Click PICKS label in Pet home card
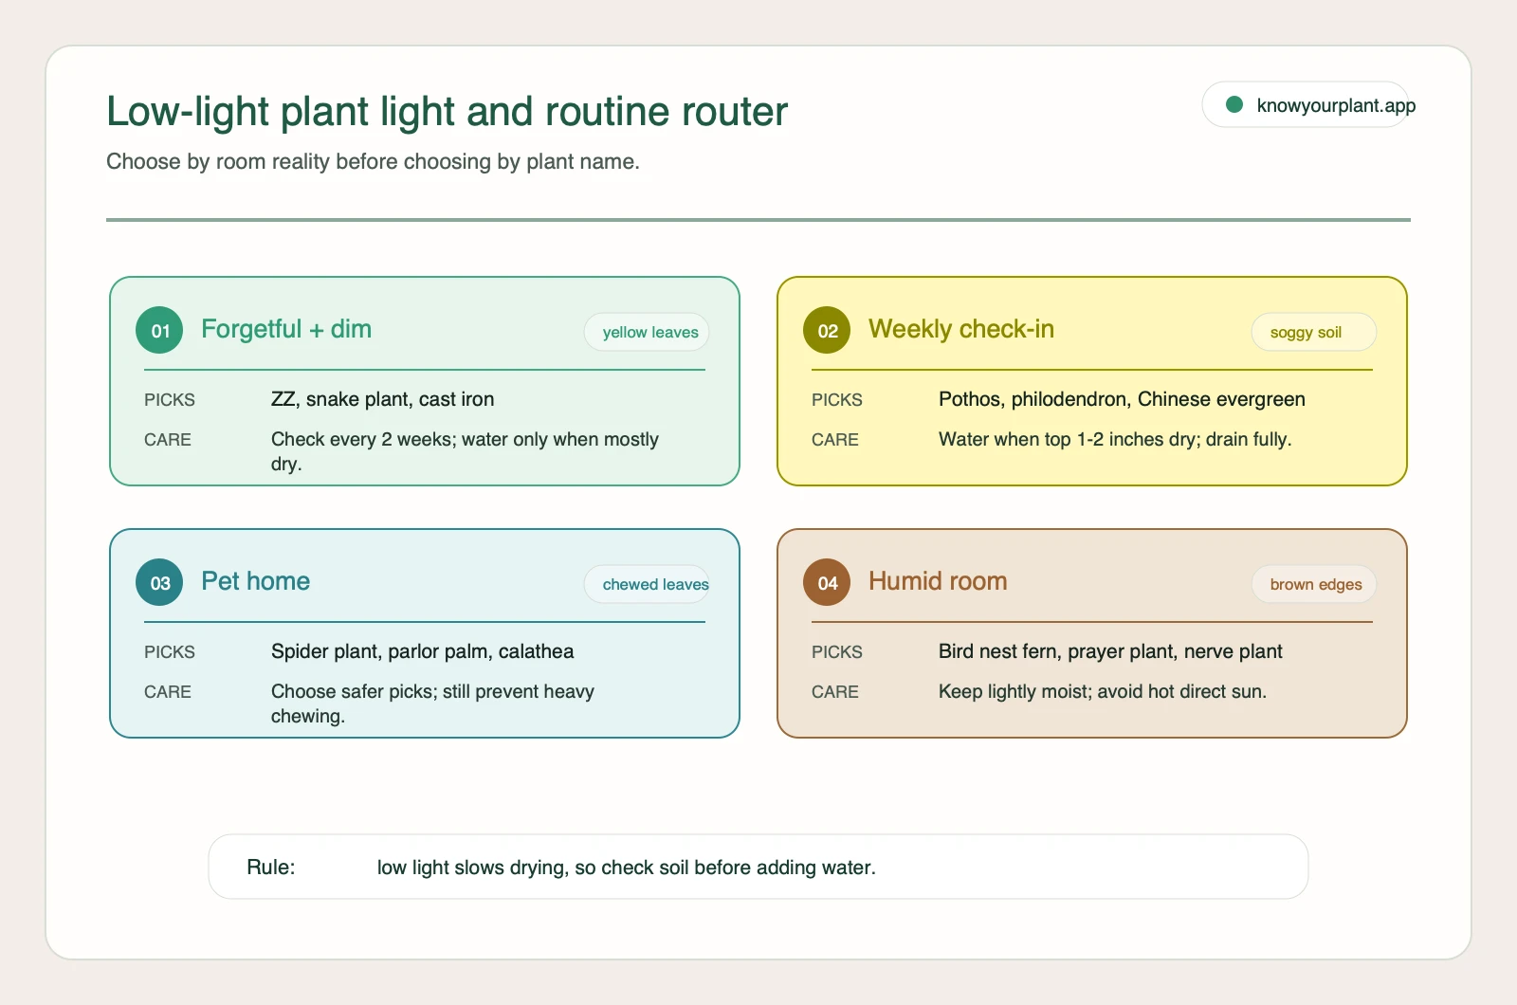The width and height of the screenshot is (1517, 1005). (170, 652)
